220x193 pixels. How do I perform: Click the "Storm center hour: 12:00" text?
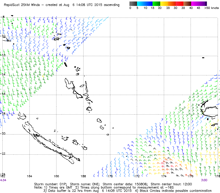(x=171, y=184)
